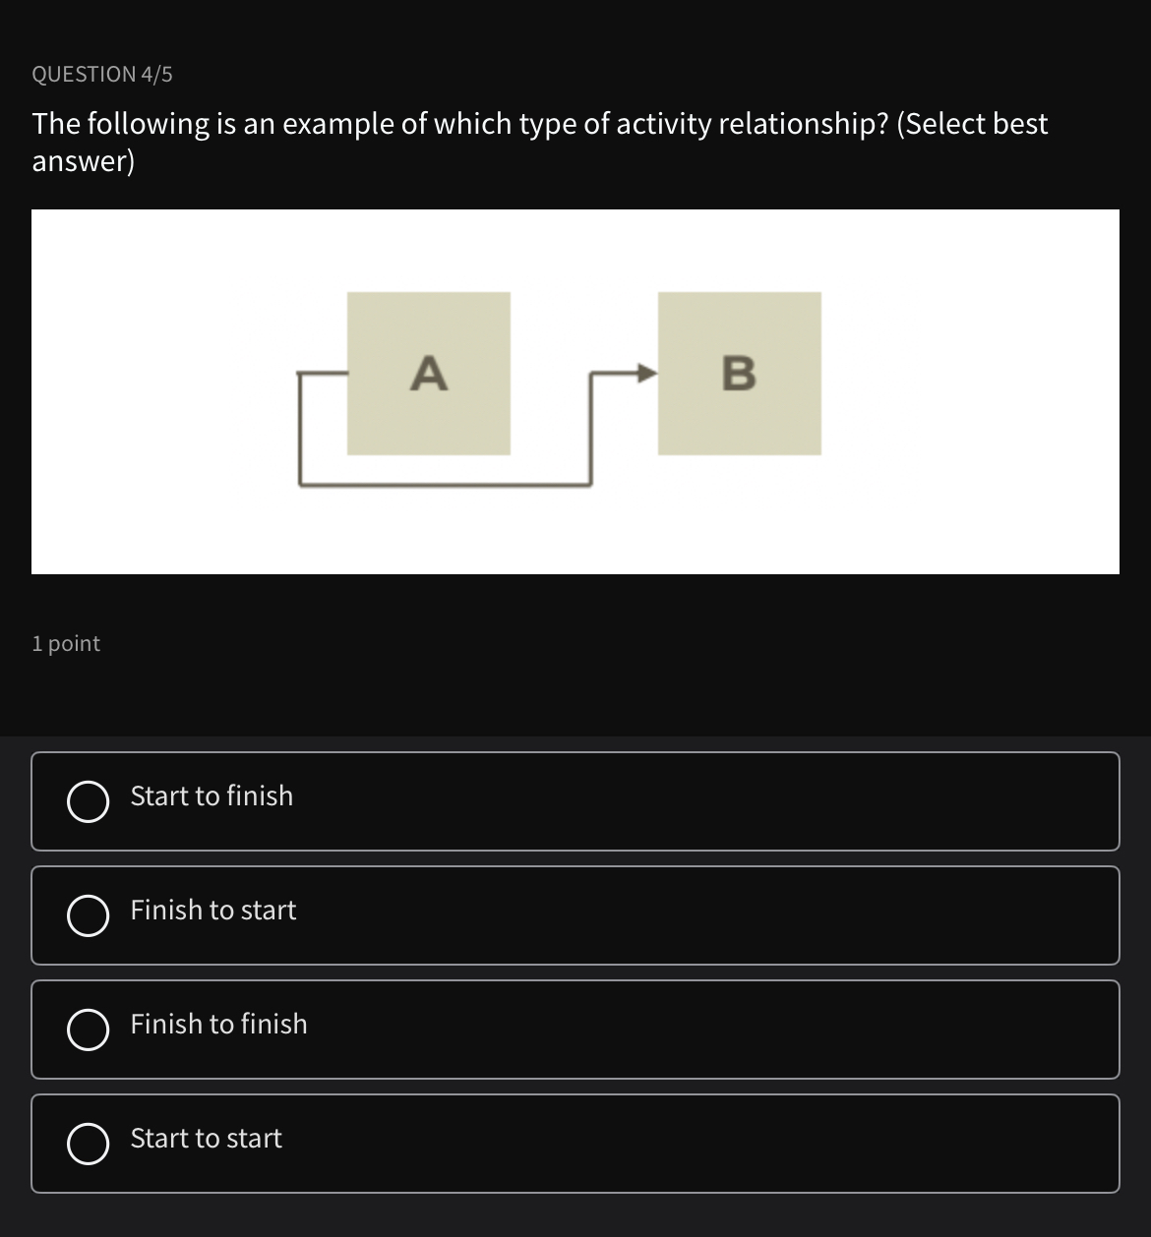Image resolution: width=1151 pixels, height=1237 pixels.
Task: Click the '1 point' label
Action: click(66, 643)
